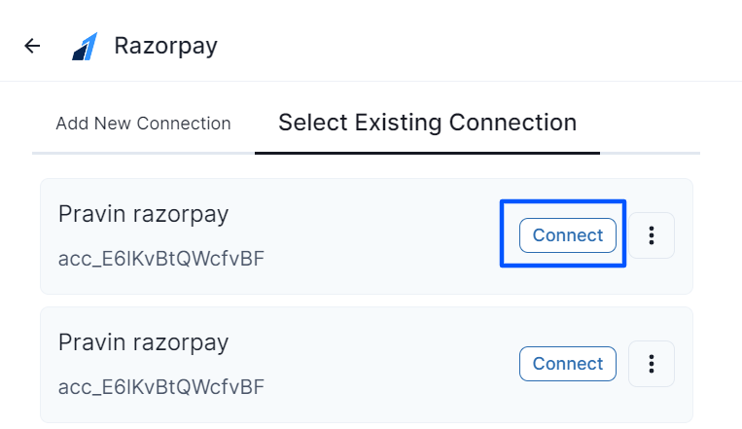This screenshot has height=429, width=742.
Task: Open the second connection's three-dot menu
Action: [x=652, y=364]
